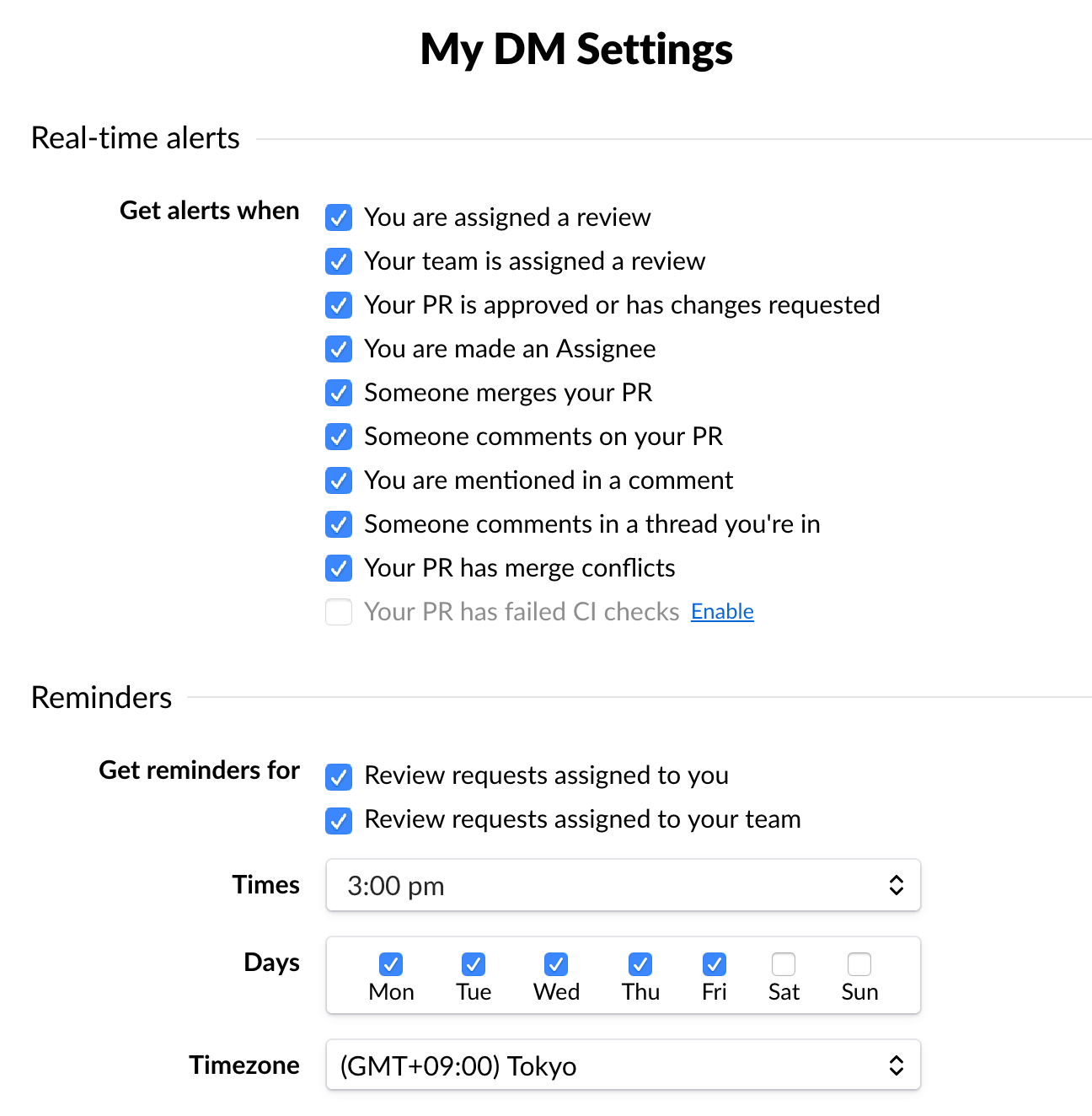This screenshot has height=1116, width=1092.
Task: Open the Timezone dropdown set to Tokyo
Action: [623, 1065]
